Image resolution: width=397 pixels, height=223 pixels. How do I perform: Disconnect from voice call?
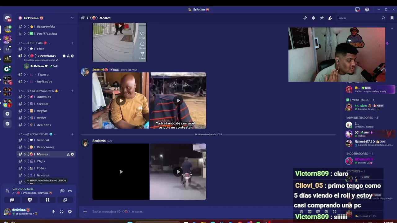(x=70, y=191)
